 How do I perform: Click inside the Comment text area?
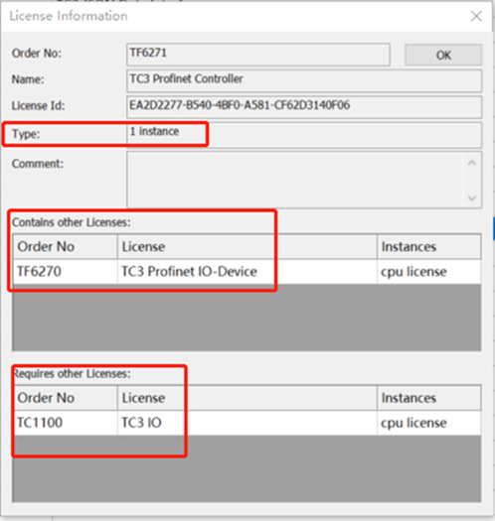coord(295,180)
